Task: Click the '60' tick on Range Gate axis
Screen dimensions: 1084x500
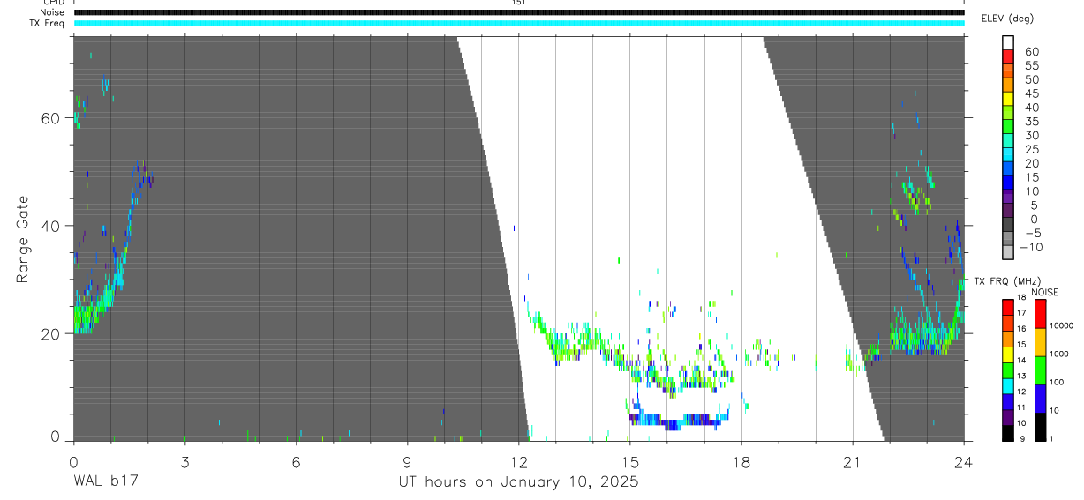Action: 52,118
